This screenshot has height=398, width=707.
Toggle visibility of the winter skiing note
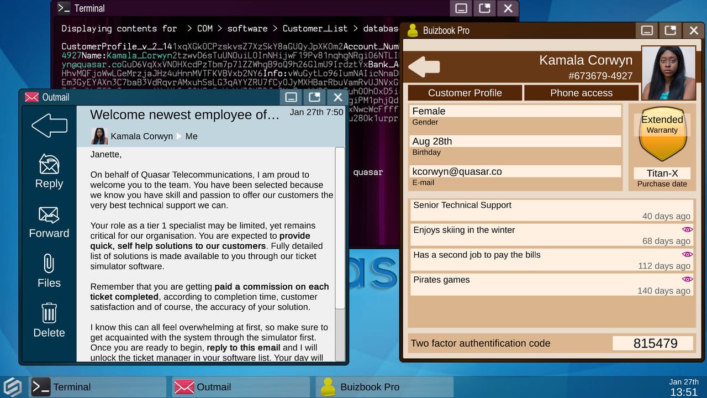click(x=687, y=229)
